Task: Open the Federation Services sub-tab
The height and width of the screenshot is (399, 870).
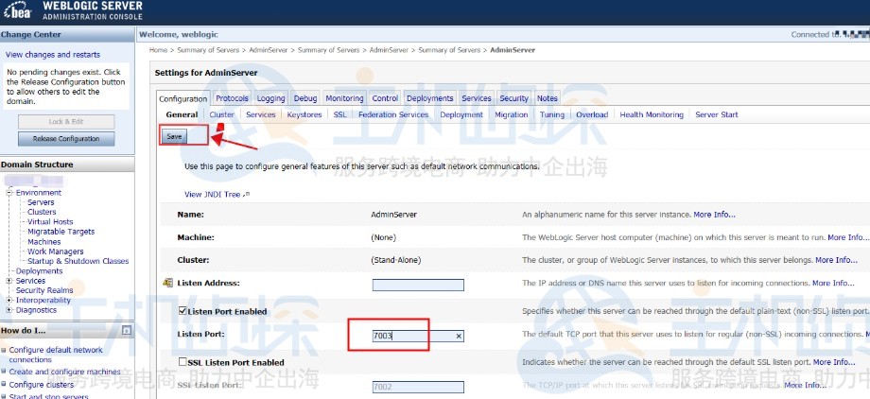Action: [x=393, y=114]
